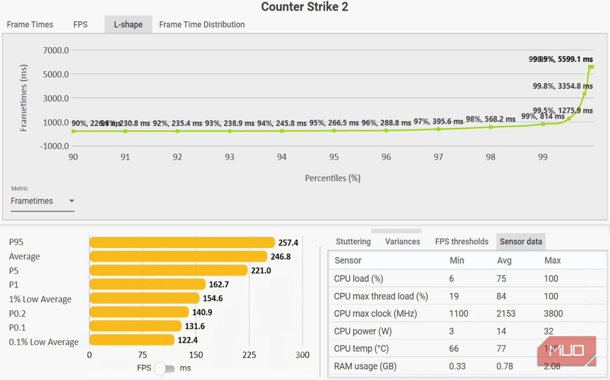The image size is (610, 380).
Task: Click the 99.8% data point marker on the curve
Action: tap(584, 94)
